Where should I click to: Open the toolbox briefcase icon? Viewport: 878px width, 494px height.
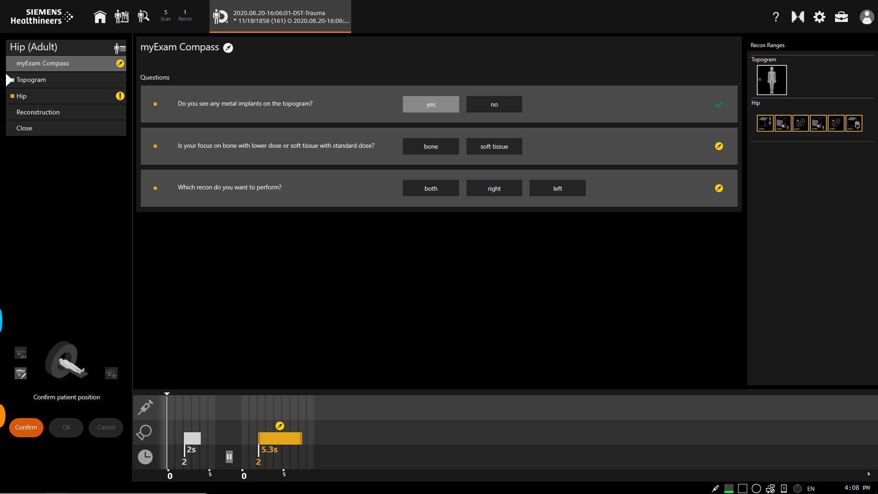(x=841, y=17)
